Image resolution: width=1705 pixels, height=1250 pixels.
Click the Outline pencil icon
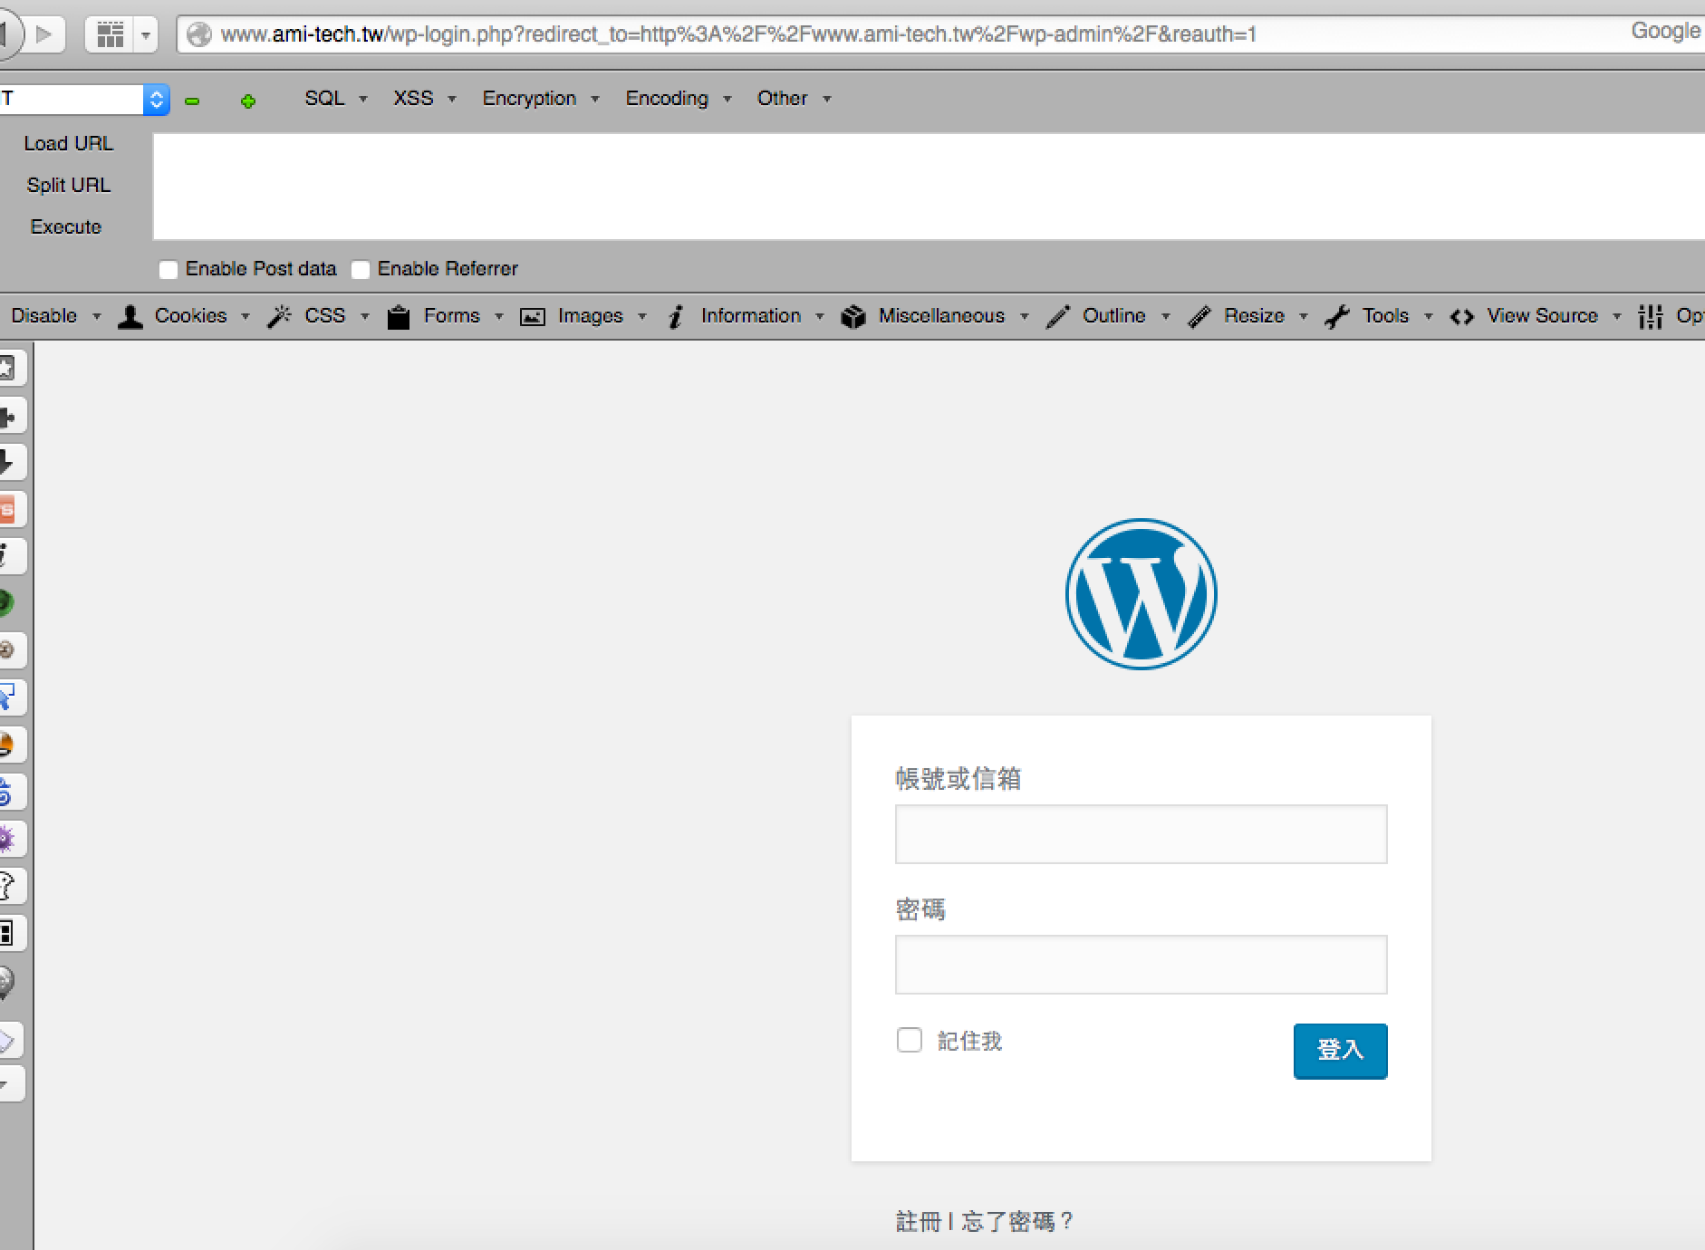[1057, 316]
